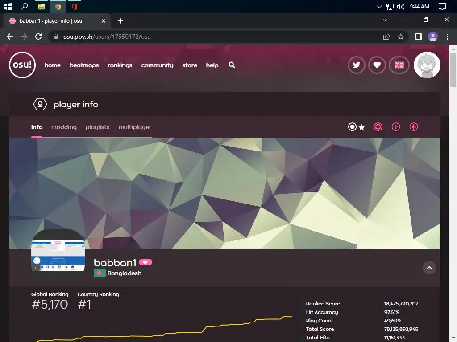Bookmark this page with star icon
The image size is (457, 342).
(x=401, y=37)
